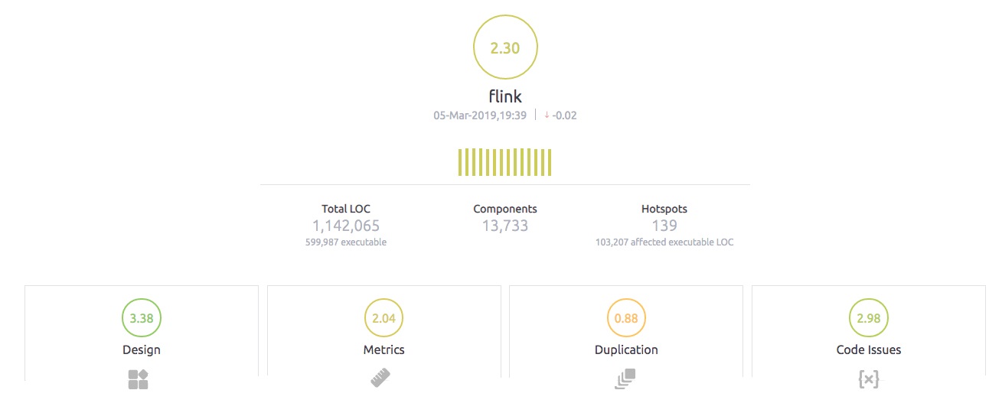Select the 2.04 Metrics score circle

(384, 319)
